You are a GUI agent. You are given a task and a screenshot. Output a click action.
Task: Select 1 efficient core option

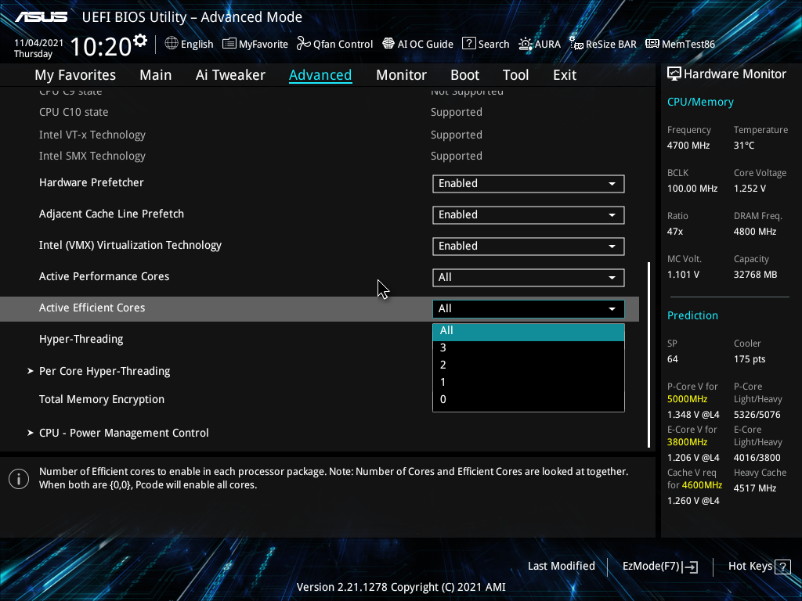tap(529, 382)
